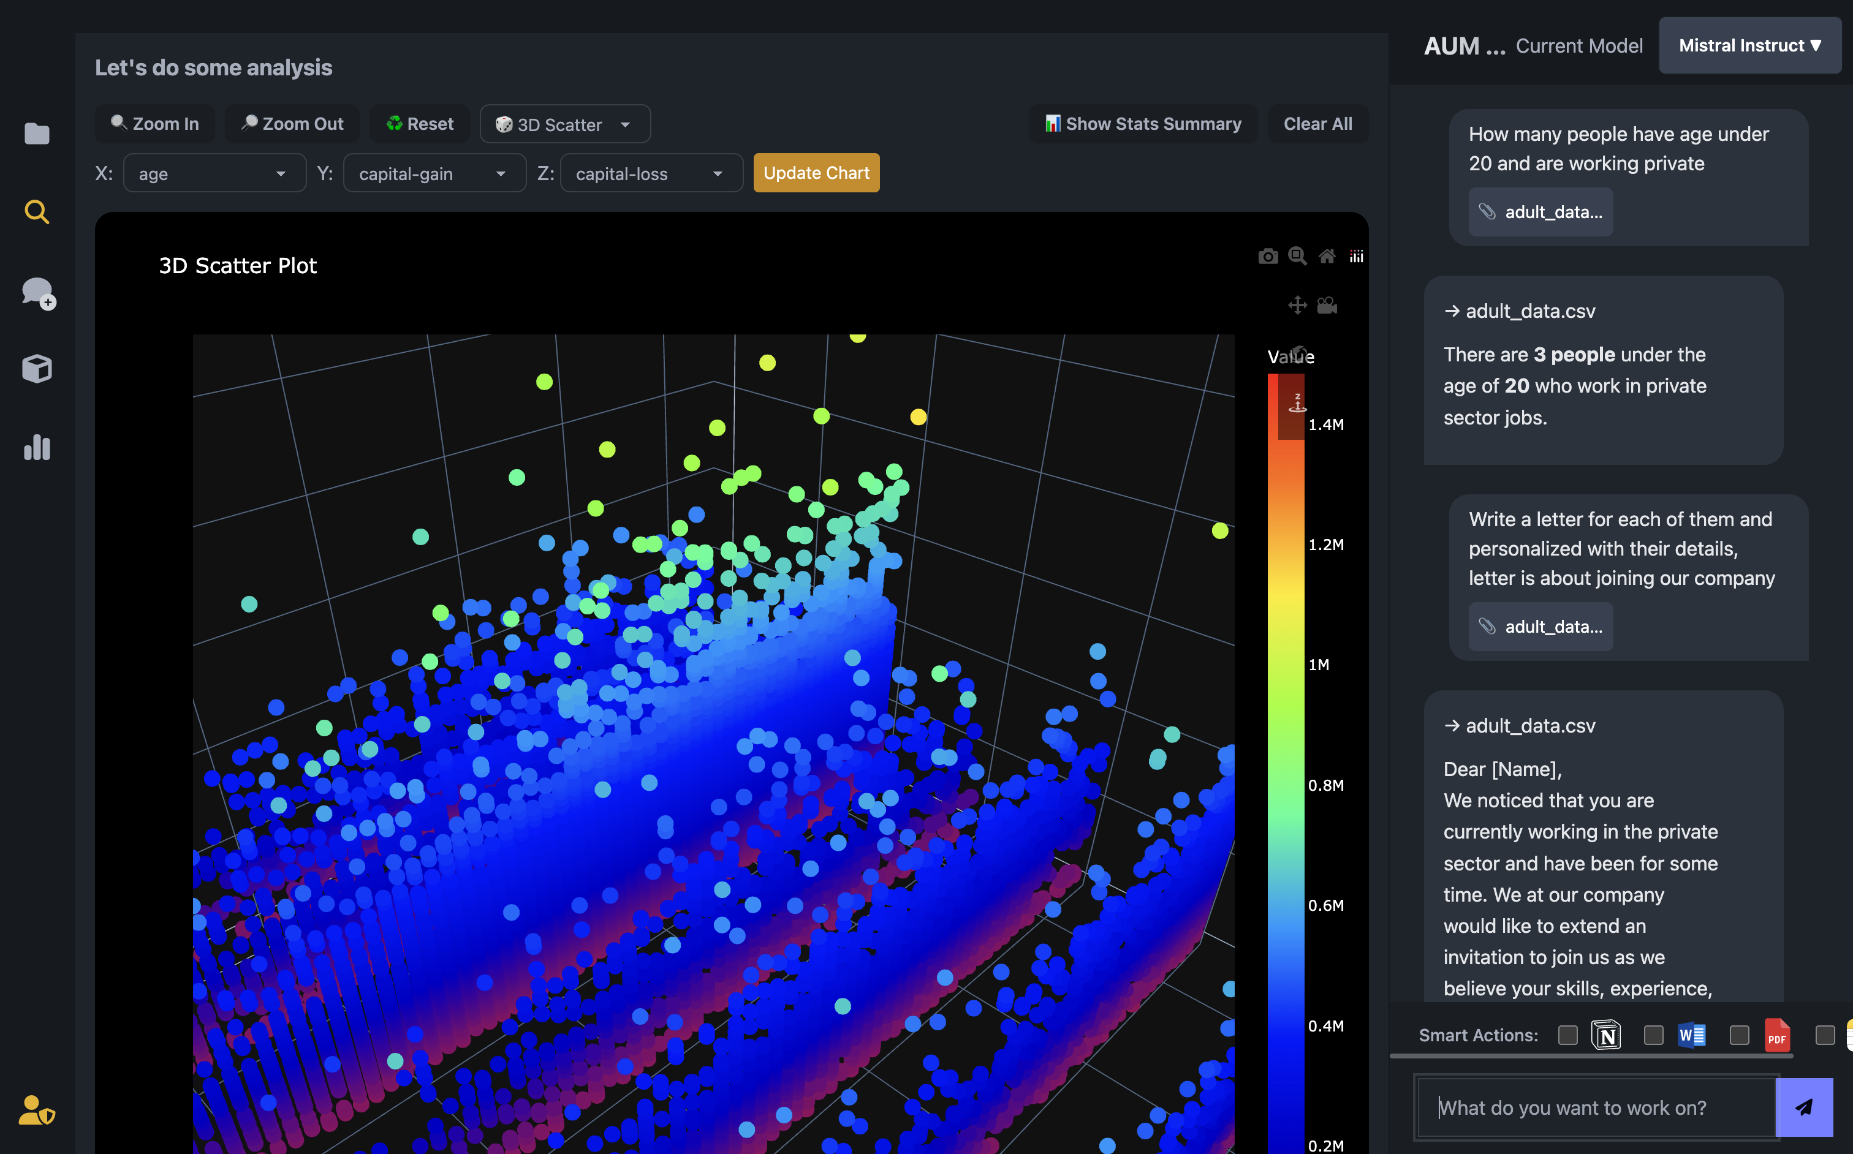Click the 'Dear [Name],' letter response

click(x=1604, y=846)
